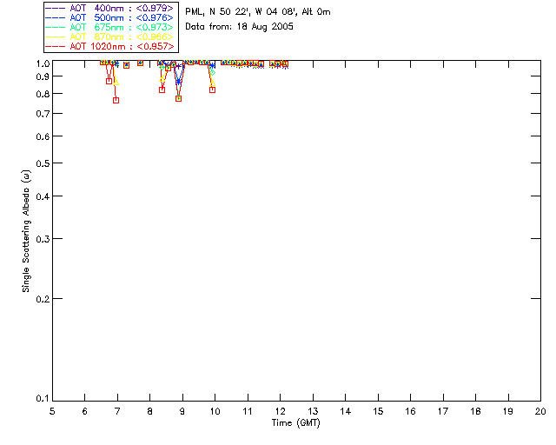Click the blue dashed line sample in legend
This screenshot has height=445, width=556.
pyautogui.click(x=56, y=17)
